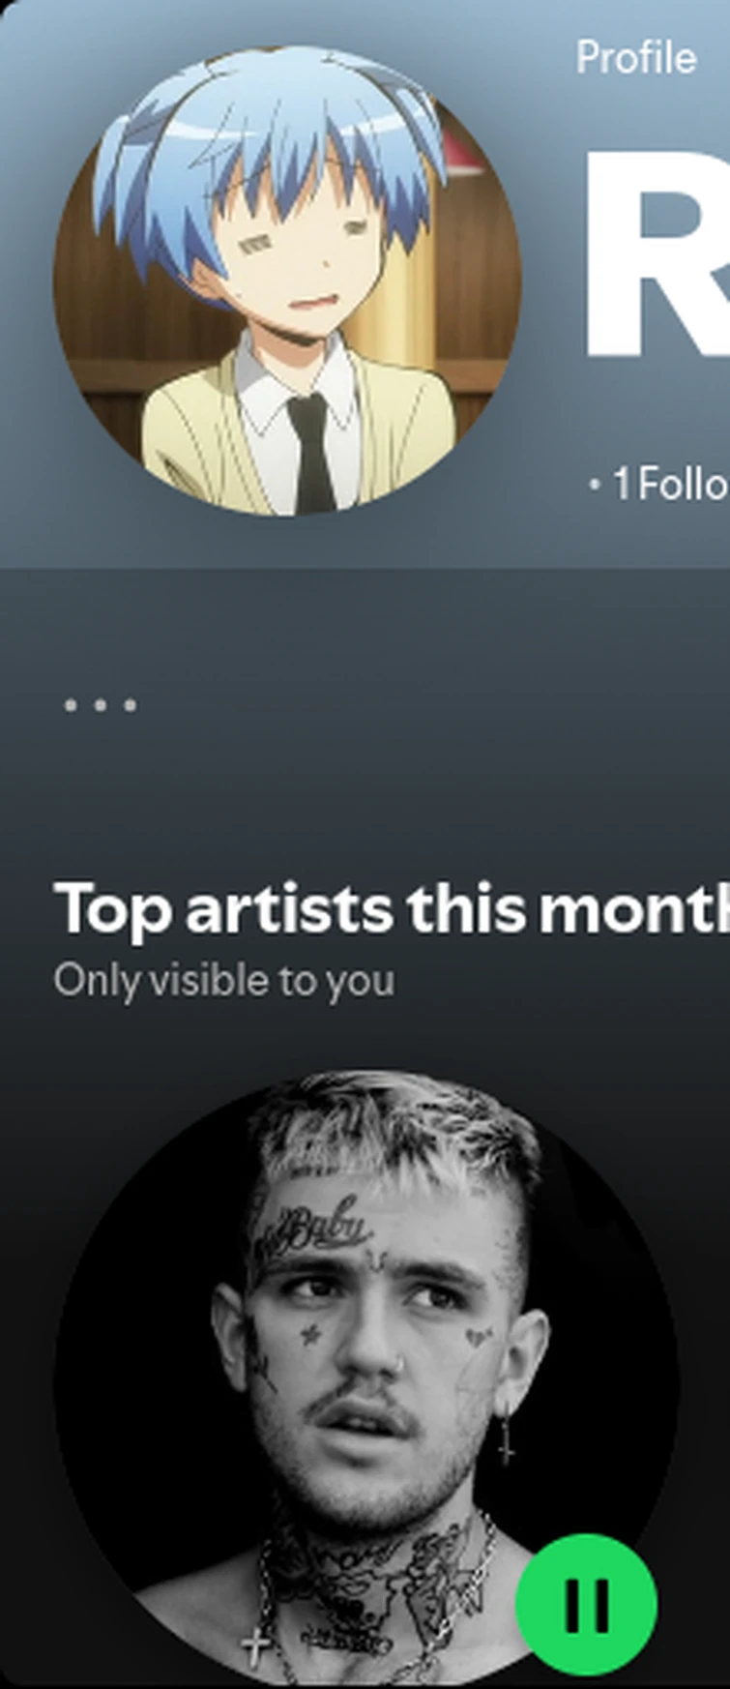Image resolution: width=730 pixels, height=1689 pixels.
Task: Open the three-dot more options menu
Action: point(100,705)
